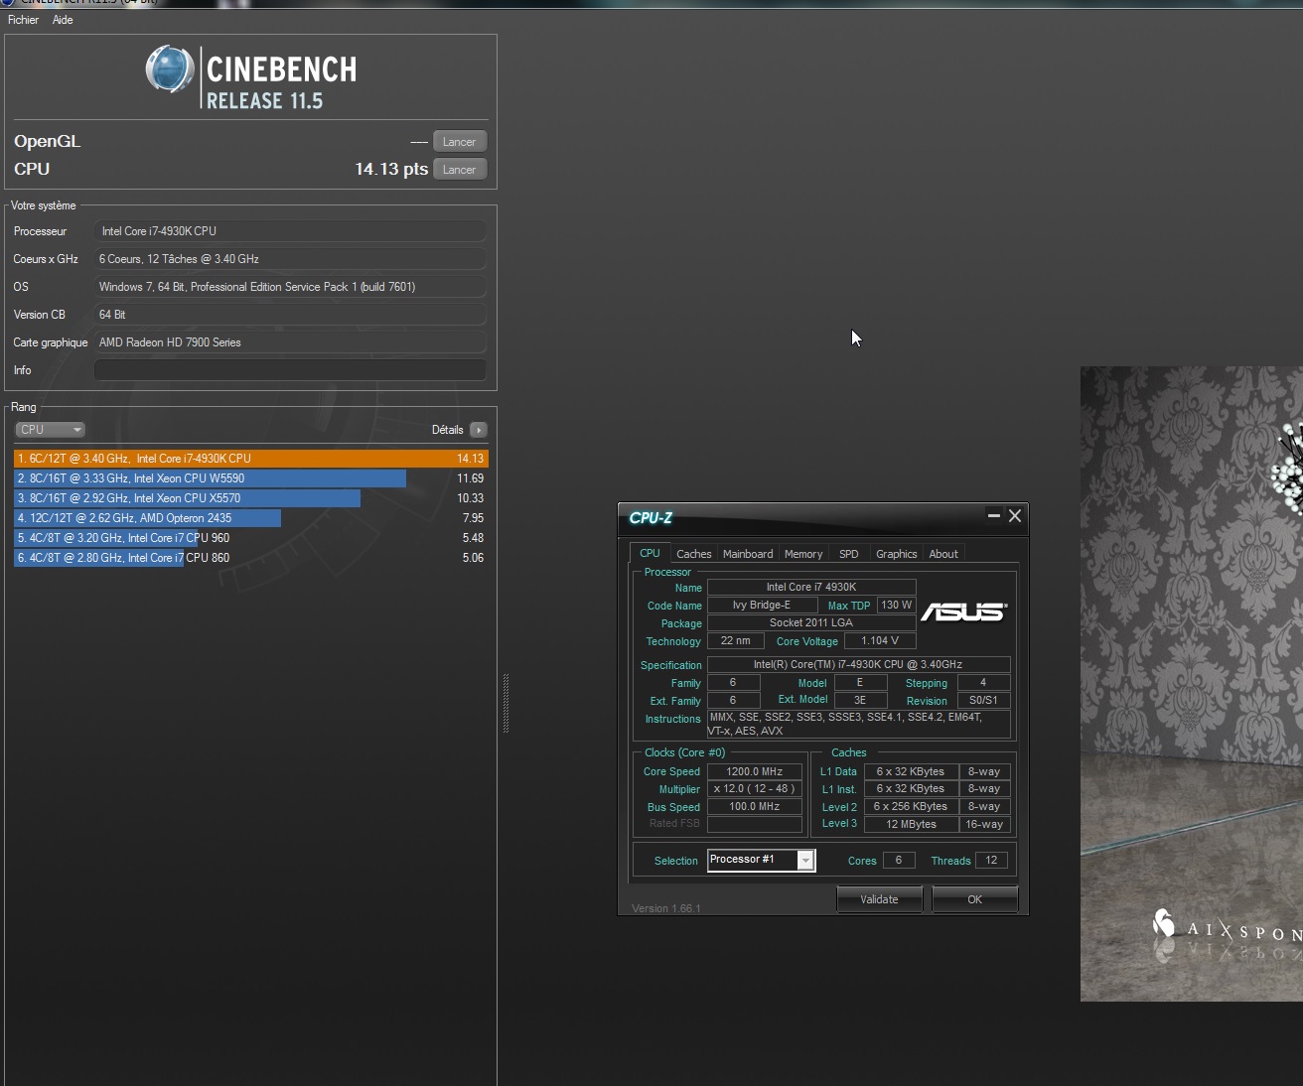Click the Instructions list in CPU-Z
This screenshot has width=1303, height=1086.
pos(859,725)
